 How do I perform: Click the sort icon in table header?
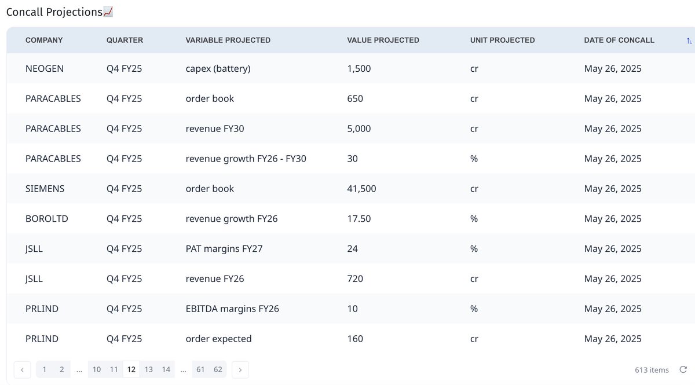coord(689,41)
